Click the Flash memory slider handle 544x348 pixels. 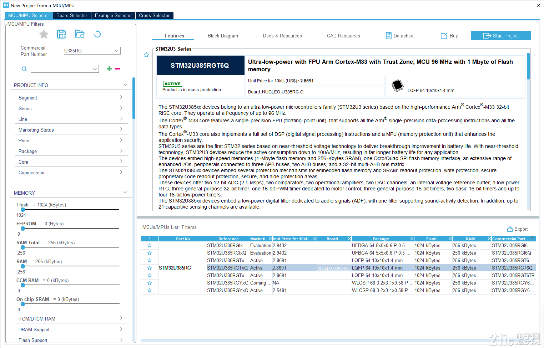(x=23, y=210)
